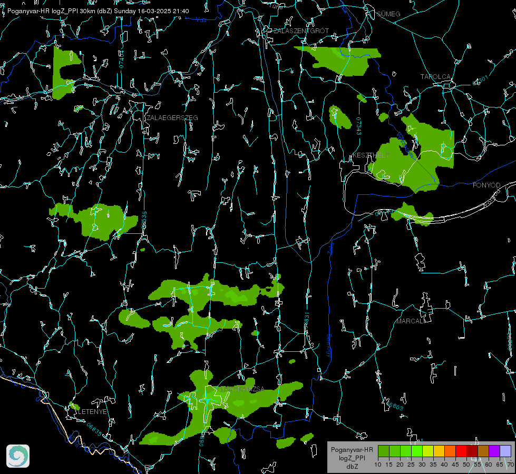Viewport: 516px width, 474px height.
Task: Click the legend scale value 30
Action: (422, 465)
